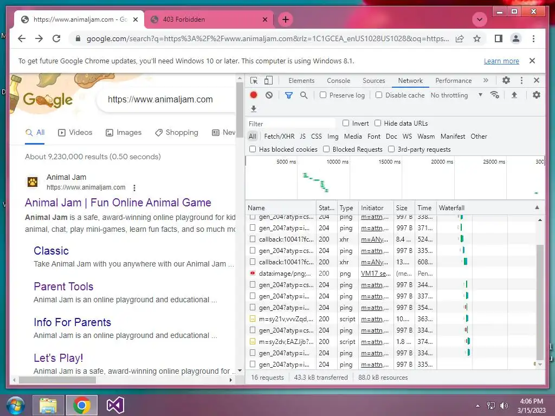Open Parent Tools sitelink
Screen dimensions: 555x416
coord(63,286)
